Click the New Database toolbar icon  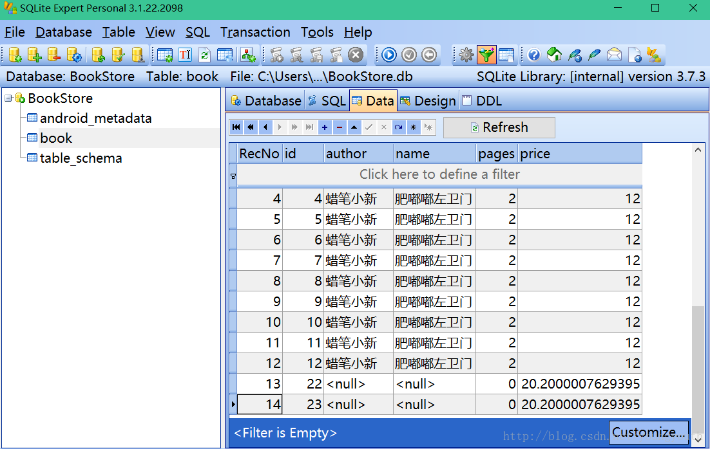[15, 55]
